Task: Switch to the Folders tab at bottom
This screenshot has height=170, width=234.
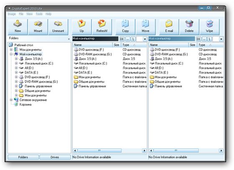Action: 23,157
